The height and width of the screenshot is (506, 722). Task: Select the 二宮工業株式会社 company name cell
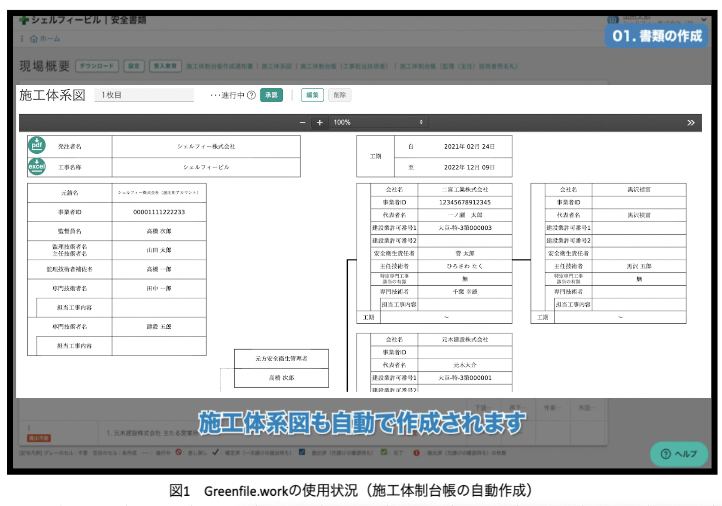465,189
